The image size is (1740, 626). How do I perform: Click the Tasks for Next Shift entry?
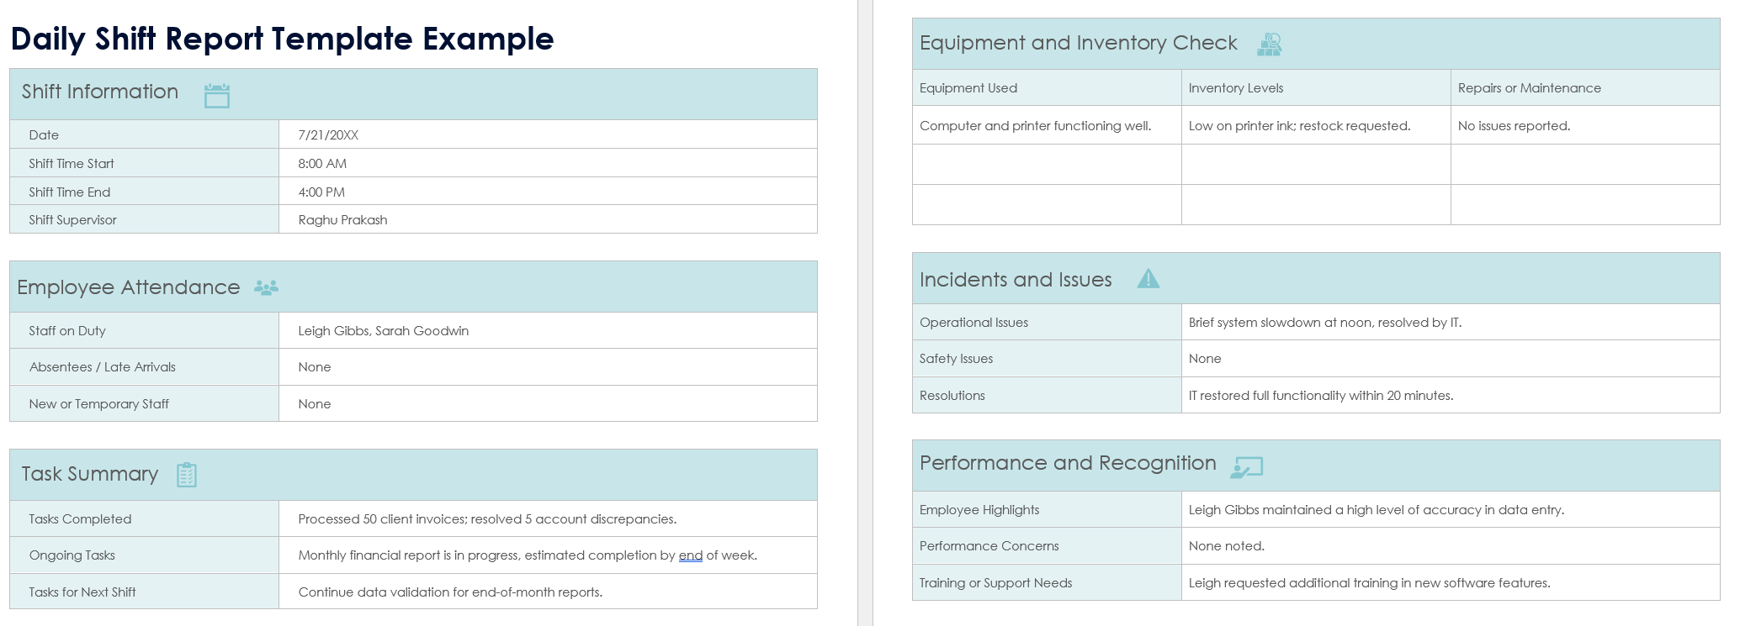450,592
